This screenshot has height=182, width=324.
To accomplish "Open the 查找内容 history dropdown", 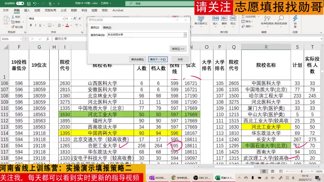I will [x=185, y=35].
